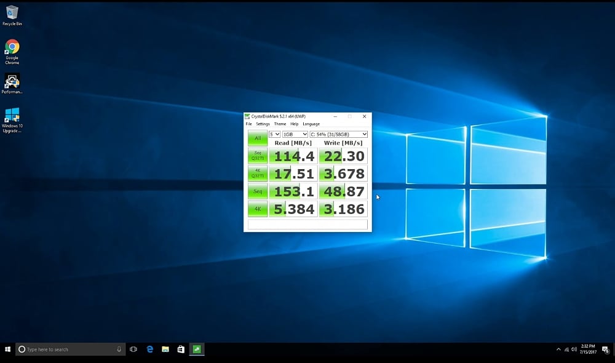Open the Language menu

click(311, 124)
